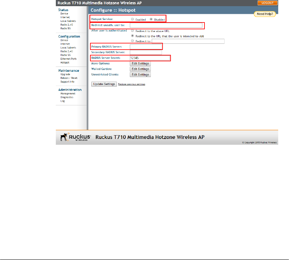This screenshot has height=260, width=289.
Task: Click the Status section heading
Action: (x=63, y=10)
